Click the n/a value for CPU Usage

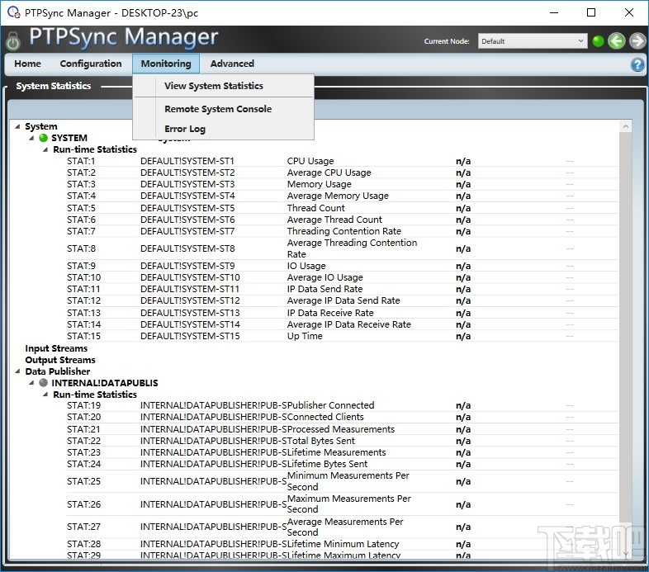click(463, 161)
